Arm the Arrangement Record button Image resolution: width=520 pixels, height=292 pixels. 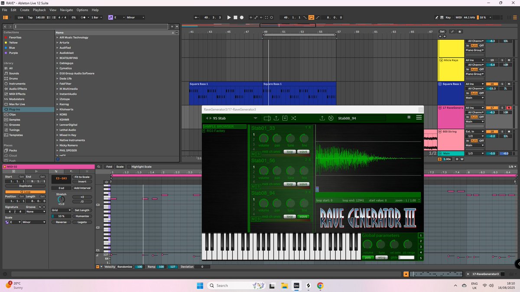point(242,17)
